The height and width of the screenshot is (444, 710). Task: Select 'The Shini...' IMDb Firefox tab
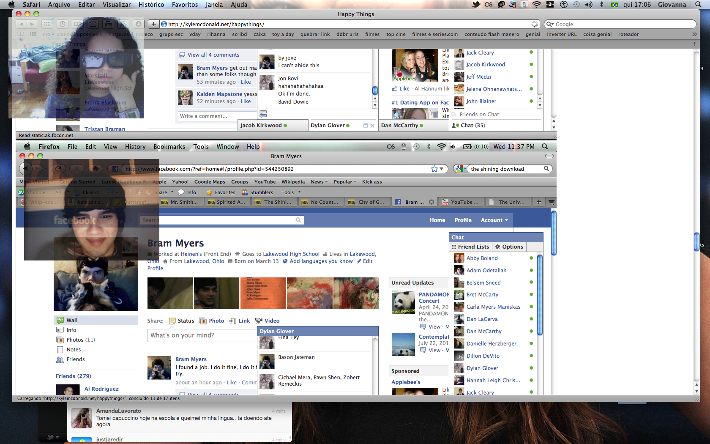click(274, 202)
